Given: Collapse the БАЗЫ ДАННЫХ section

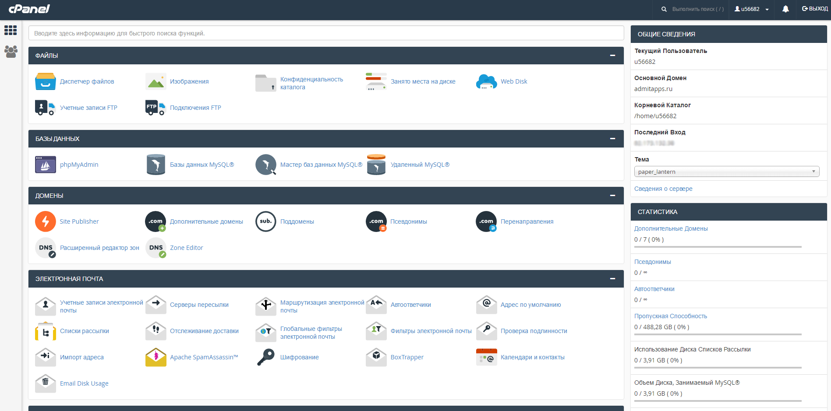Looking at the screenshot, I should [x=612, y=139].
